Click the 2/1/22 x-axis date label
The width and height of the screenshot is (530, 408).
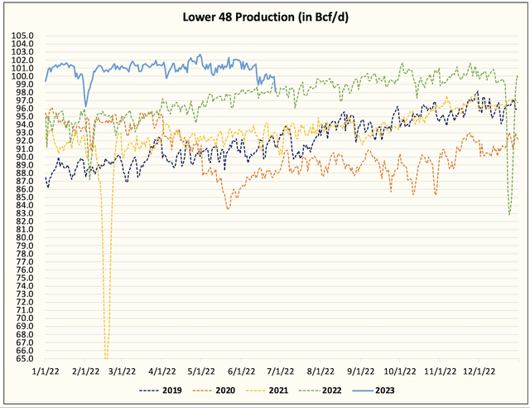(x=85, y=372)
